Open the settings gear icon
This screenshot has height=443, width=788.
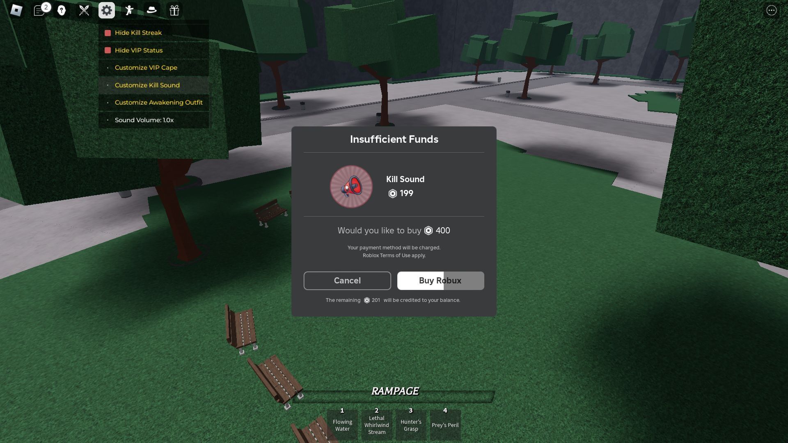pyautogui.click(x=107, y=10)
